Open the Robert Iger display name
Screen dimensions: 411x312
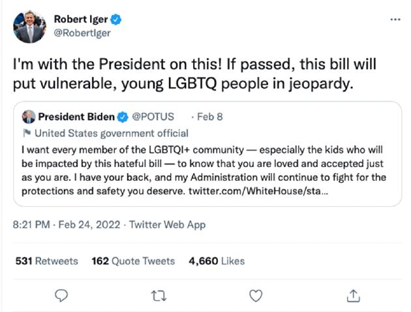point(81,19)
